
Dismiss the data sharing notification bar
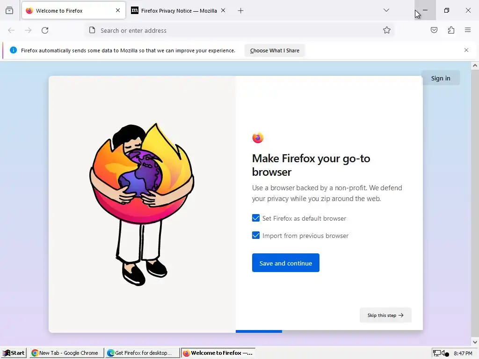(x=466, y=50)
